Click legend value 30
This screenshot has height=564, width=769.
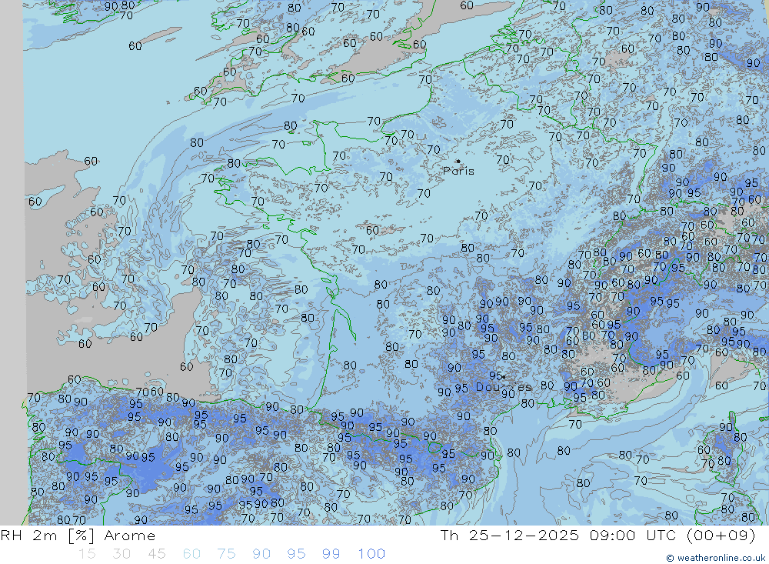122,554
